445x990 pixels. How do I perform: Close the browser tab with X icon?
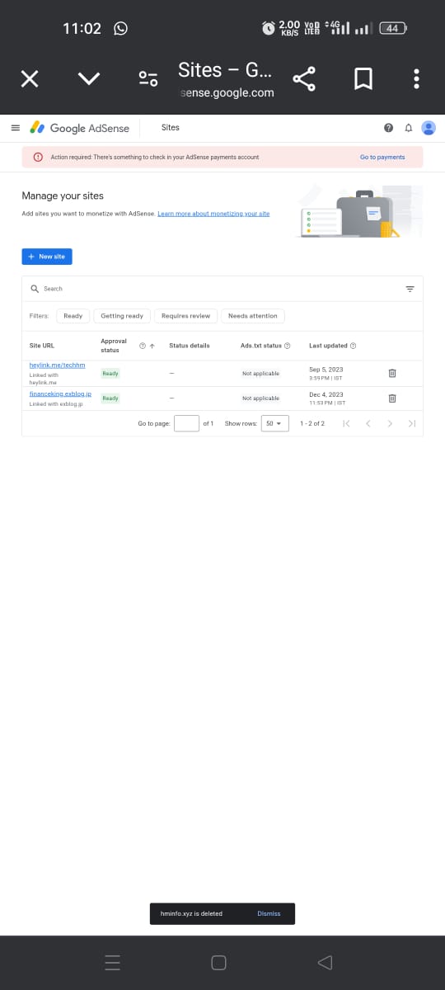tap(29, 78)
